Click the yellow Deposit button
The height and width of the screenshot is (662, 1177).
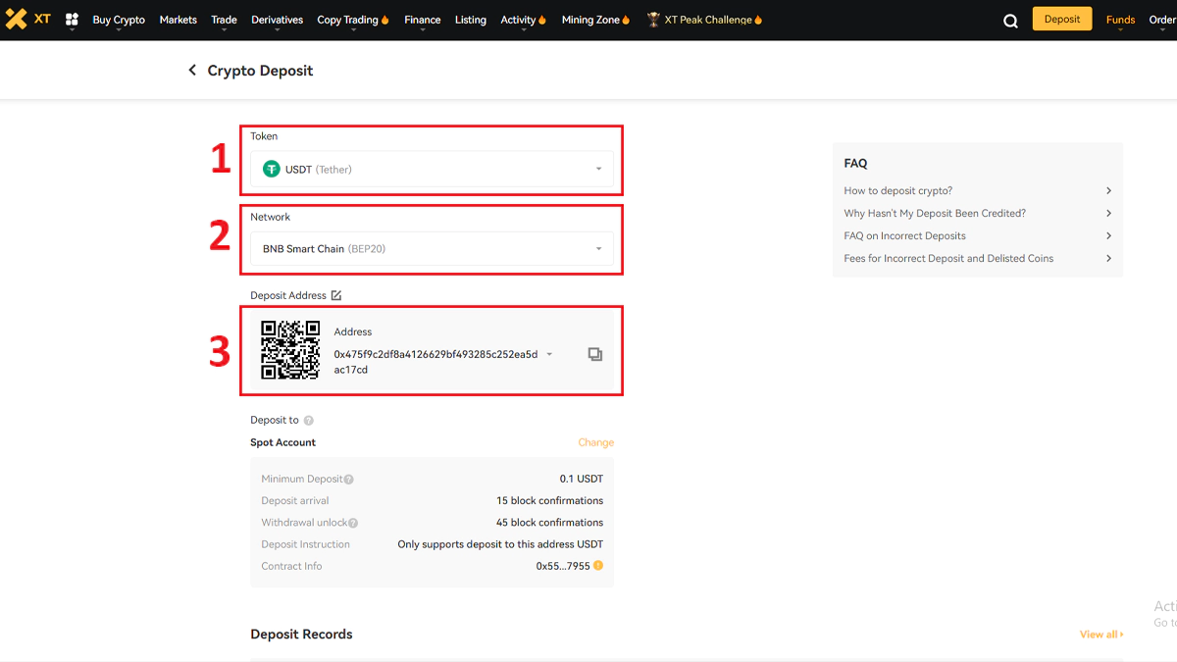click(1061, 19)
